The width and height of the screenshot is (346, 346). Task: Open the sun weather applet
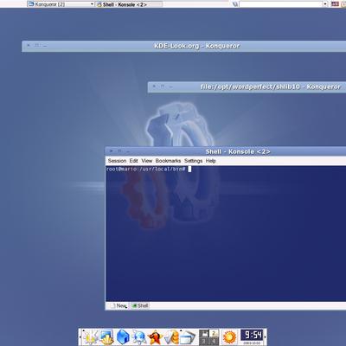(x=229, y=336)
